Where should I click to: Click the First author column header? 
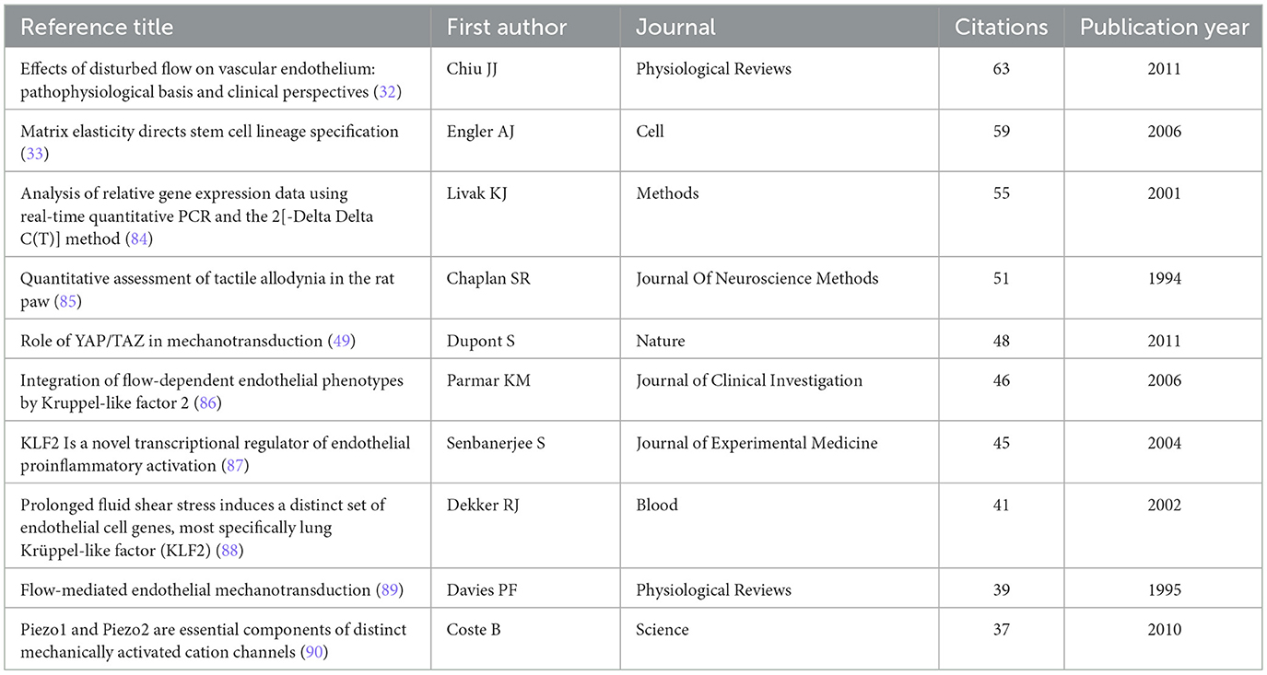[x=509, y=27]
